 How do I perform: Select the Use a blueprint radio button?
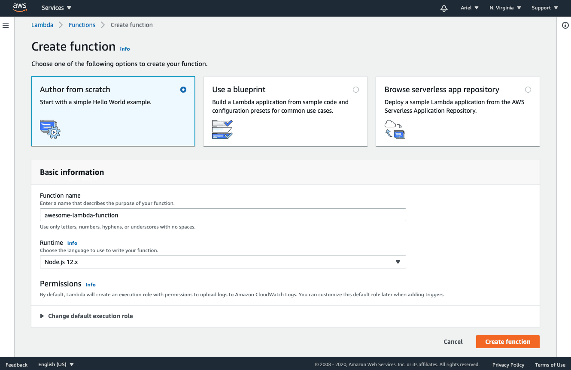356,90
